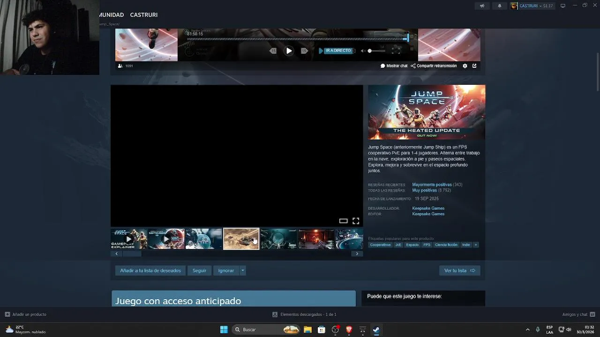The image size is (600, 337).
Task: Select the red corridor screenshot thumbnail
Action: coord(316,239)
